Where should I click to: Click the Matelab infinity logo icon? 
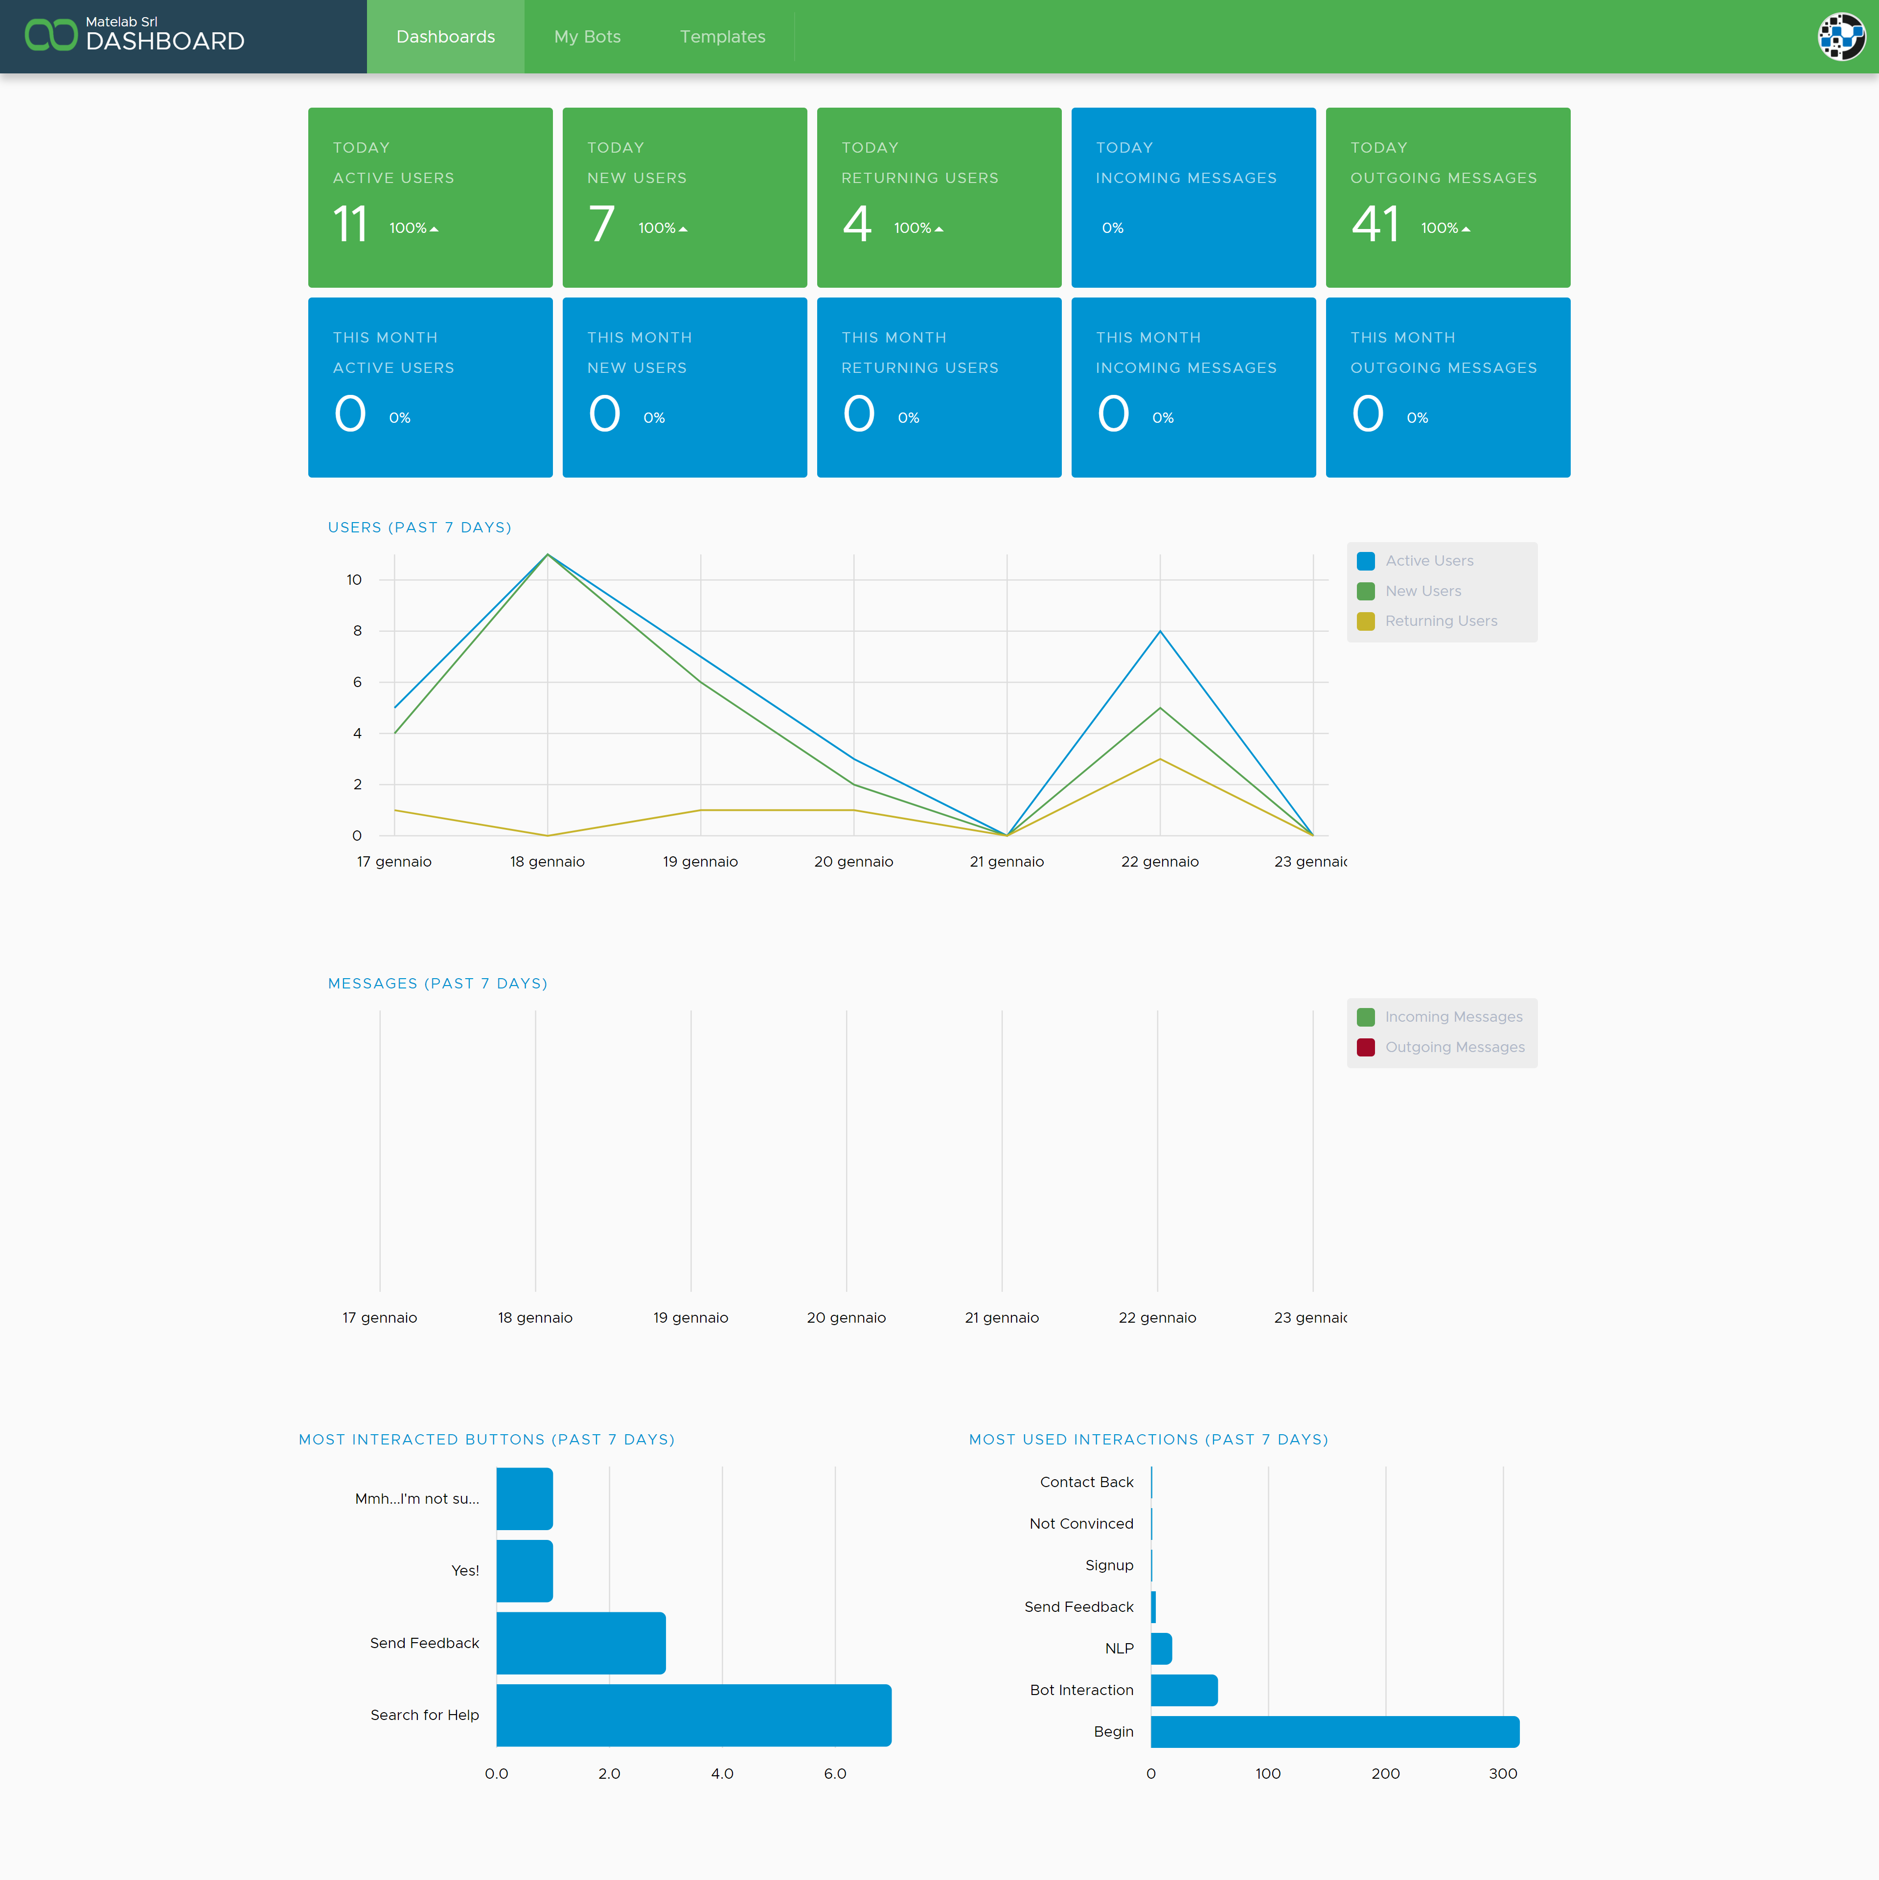click(50, 35)
